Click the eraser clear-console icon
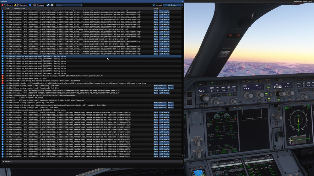The height and width of the screenshot is (176, 314). pyautogui.click(x=48, y=5)
